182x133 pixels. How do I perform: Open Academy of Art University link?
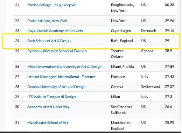point(48,107)
